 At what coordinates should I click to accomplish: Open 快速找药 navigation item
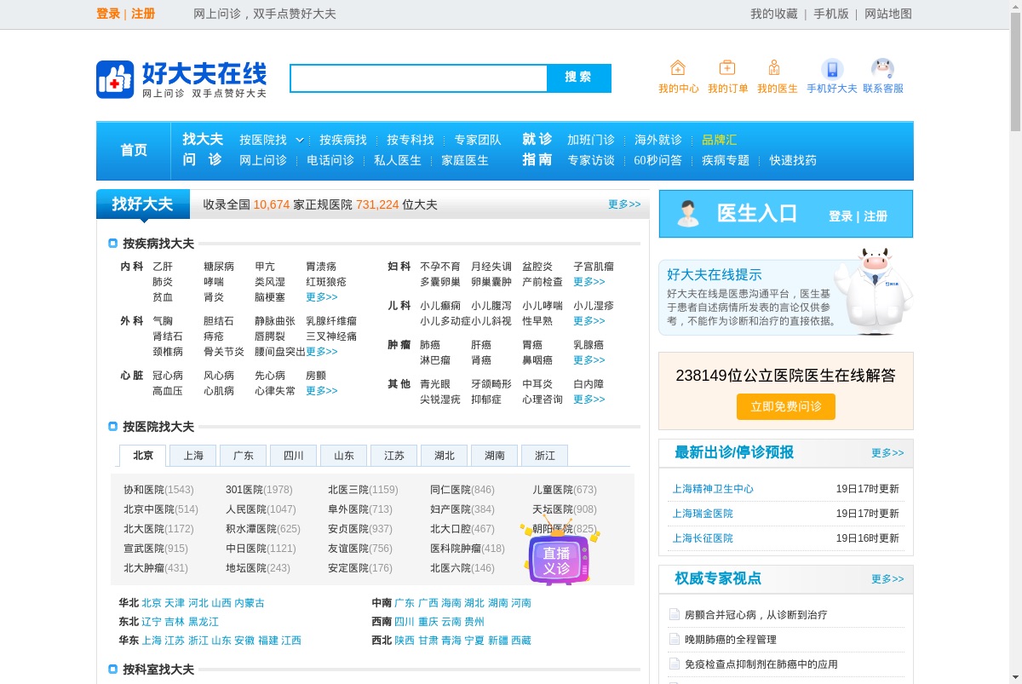coord(793,160)
